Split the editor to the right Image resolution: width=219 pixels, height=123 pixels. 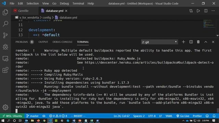206,11
